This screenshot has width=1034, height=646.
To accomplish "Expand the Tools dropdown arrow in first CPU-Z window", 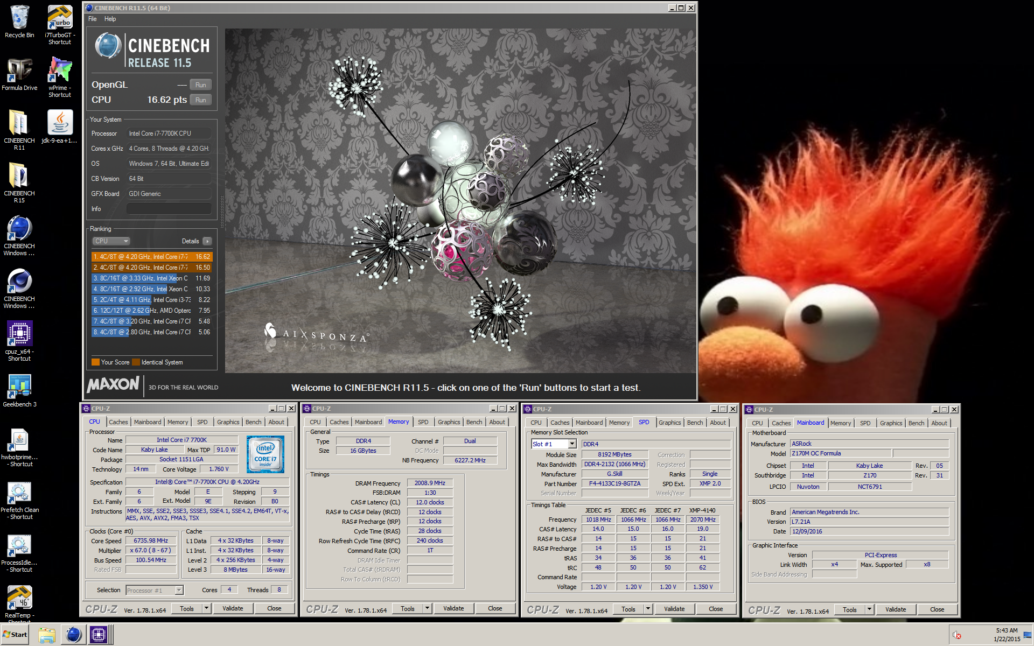I will pyautogui.click(x=206, y=608).
